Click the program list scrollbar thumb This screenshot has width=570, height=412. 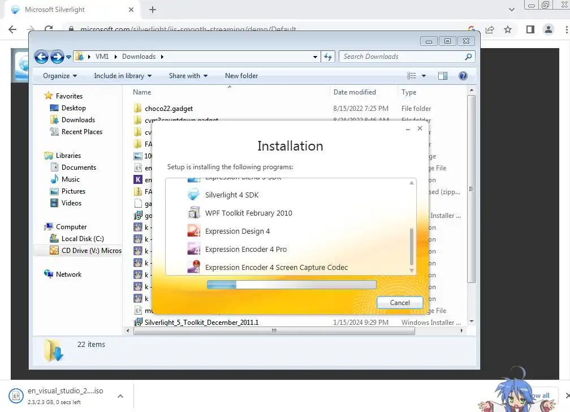pos(412,247)
